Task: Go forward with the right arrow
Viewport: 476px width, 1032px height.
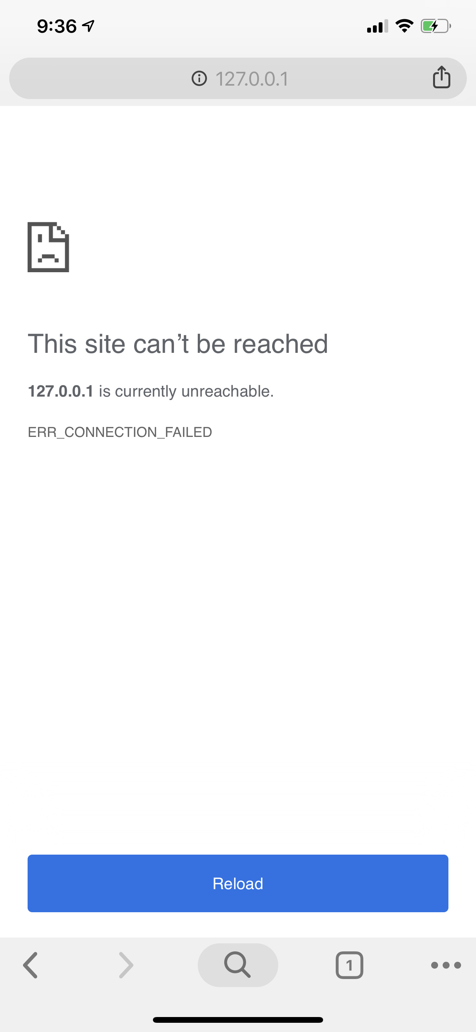Action: [126, 965]
